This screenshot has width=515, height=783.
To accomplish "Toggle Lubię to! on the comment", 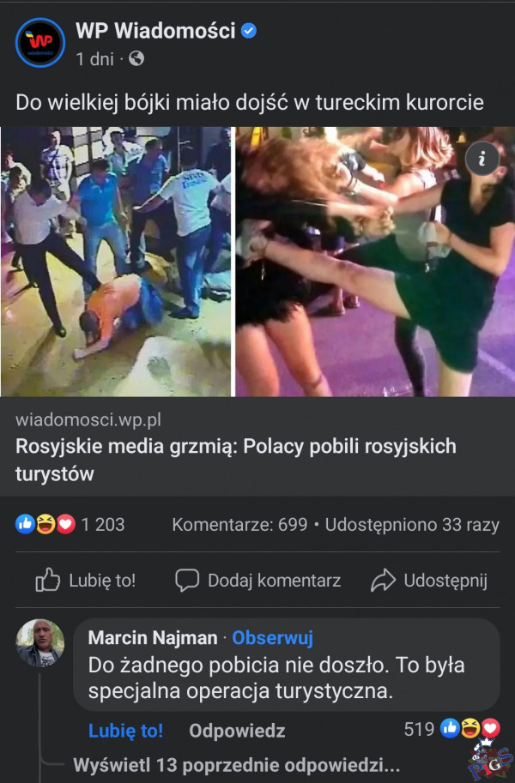I will pos(125,731).
